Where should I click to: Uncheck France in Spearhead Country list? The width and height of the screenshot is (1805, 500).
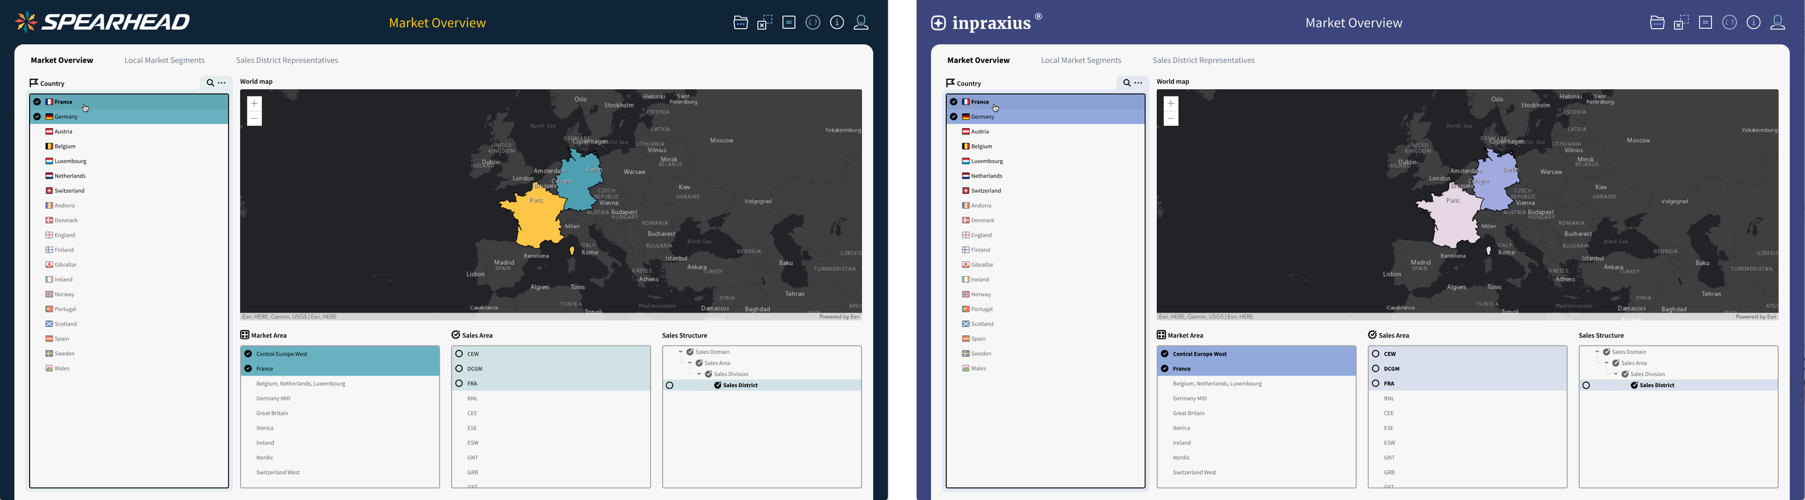[37, 102]
